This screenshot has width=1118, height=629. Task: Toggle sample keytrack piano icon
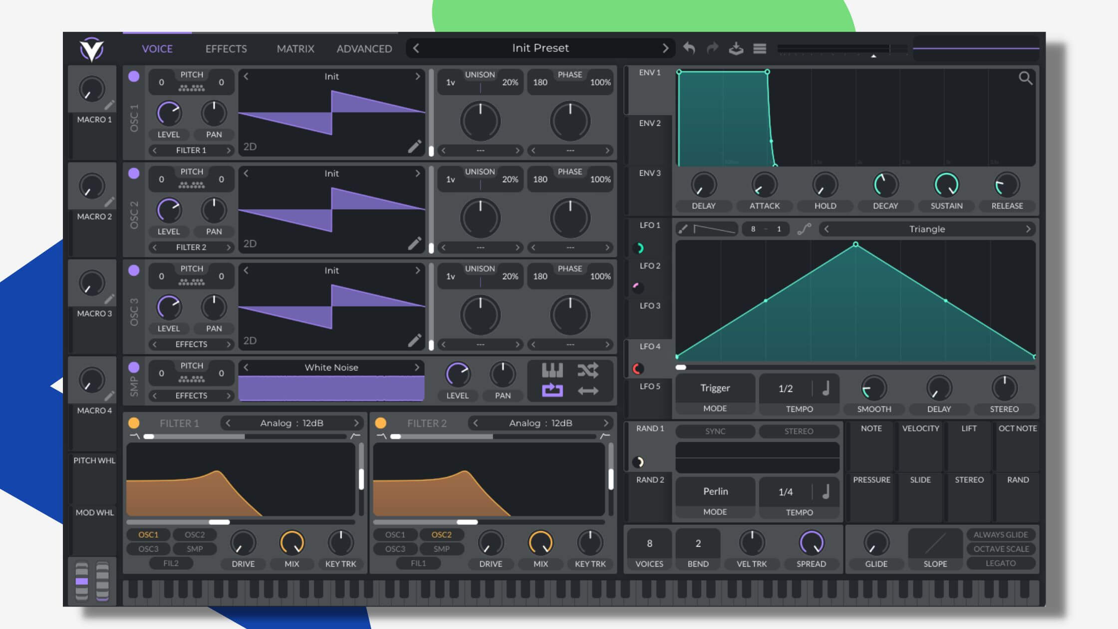click(552, 370)
